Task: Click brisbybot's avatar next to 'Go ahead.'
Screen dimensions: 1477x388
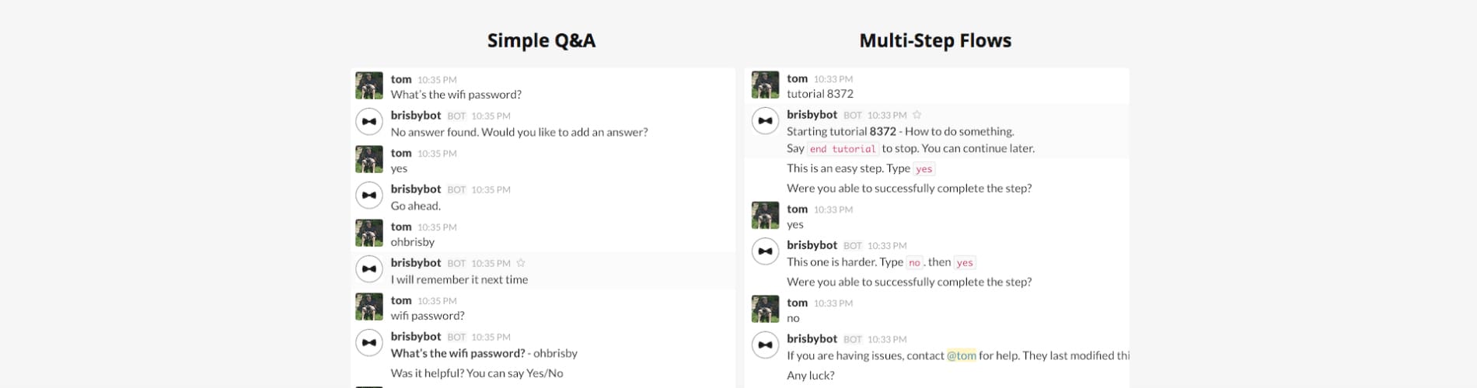Action: [369, 196]
